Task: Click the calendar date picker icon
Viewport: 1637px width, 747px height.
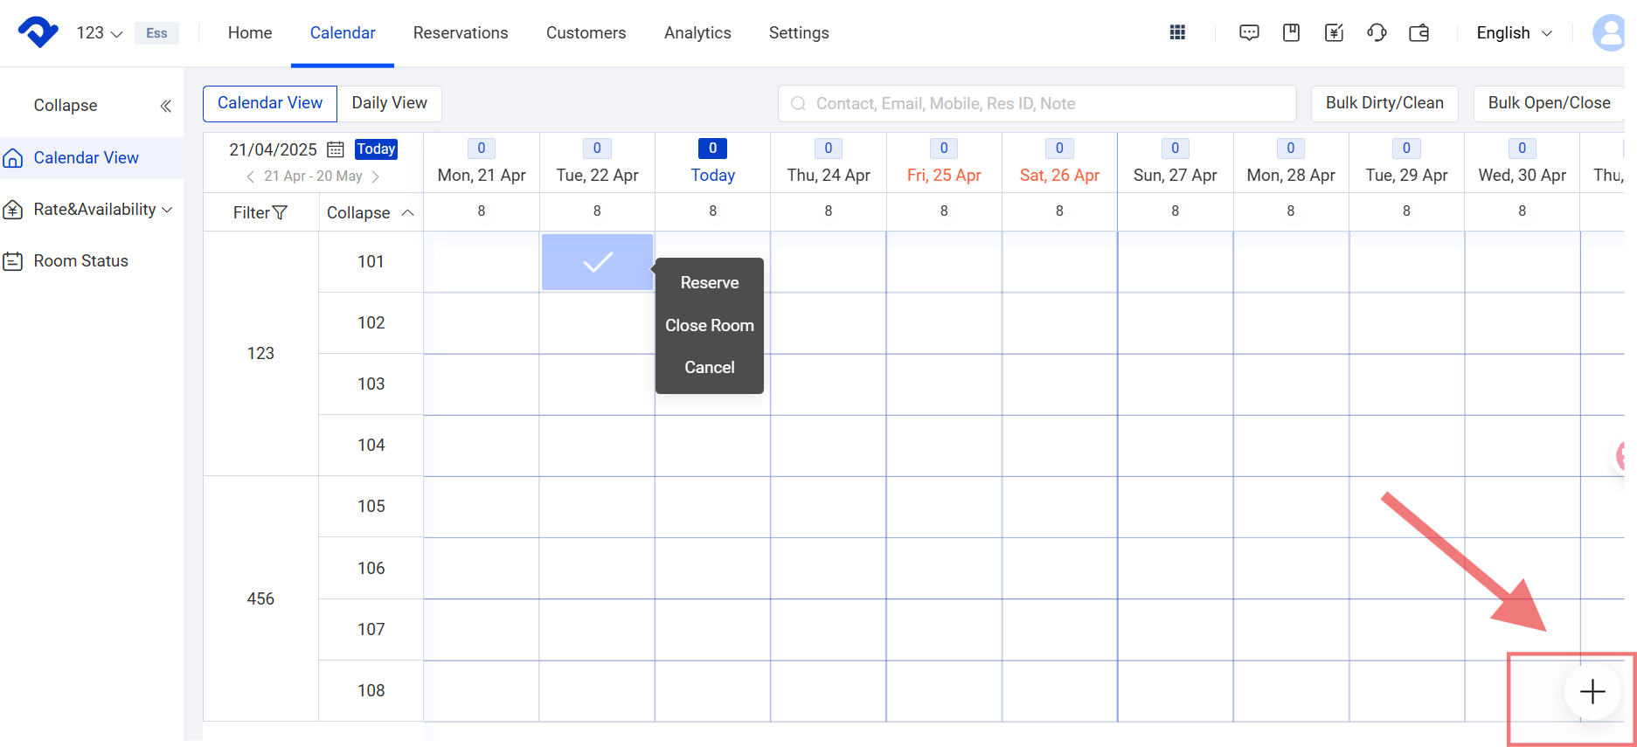Action: coord(336,149)
